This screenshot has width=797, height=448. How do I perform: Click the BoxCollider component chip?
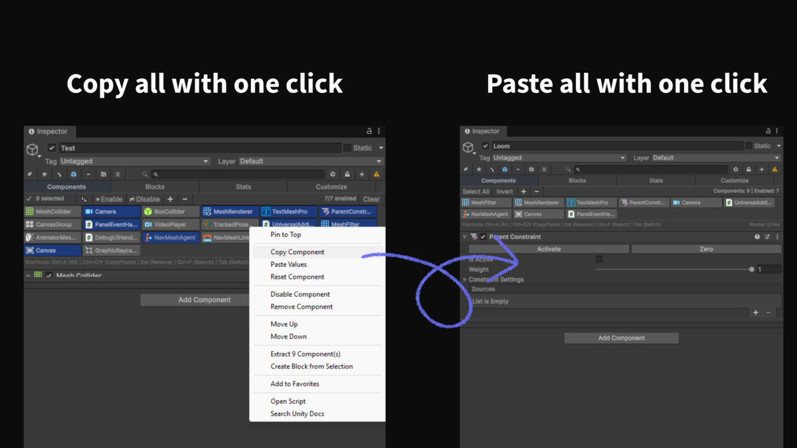pos(170,212)
